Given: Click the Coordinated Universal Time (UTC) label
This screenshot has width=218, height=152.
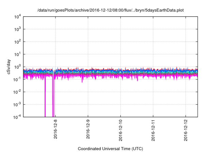Looking at the screenshot, I should (110, 149).
